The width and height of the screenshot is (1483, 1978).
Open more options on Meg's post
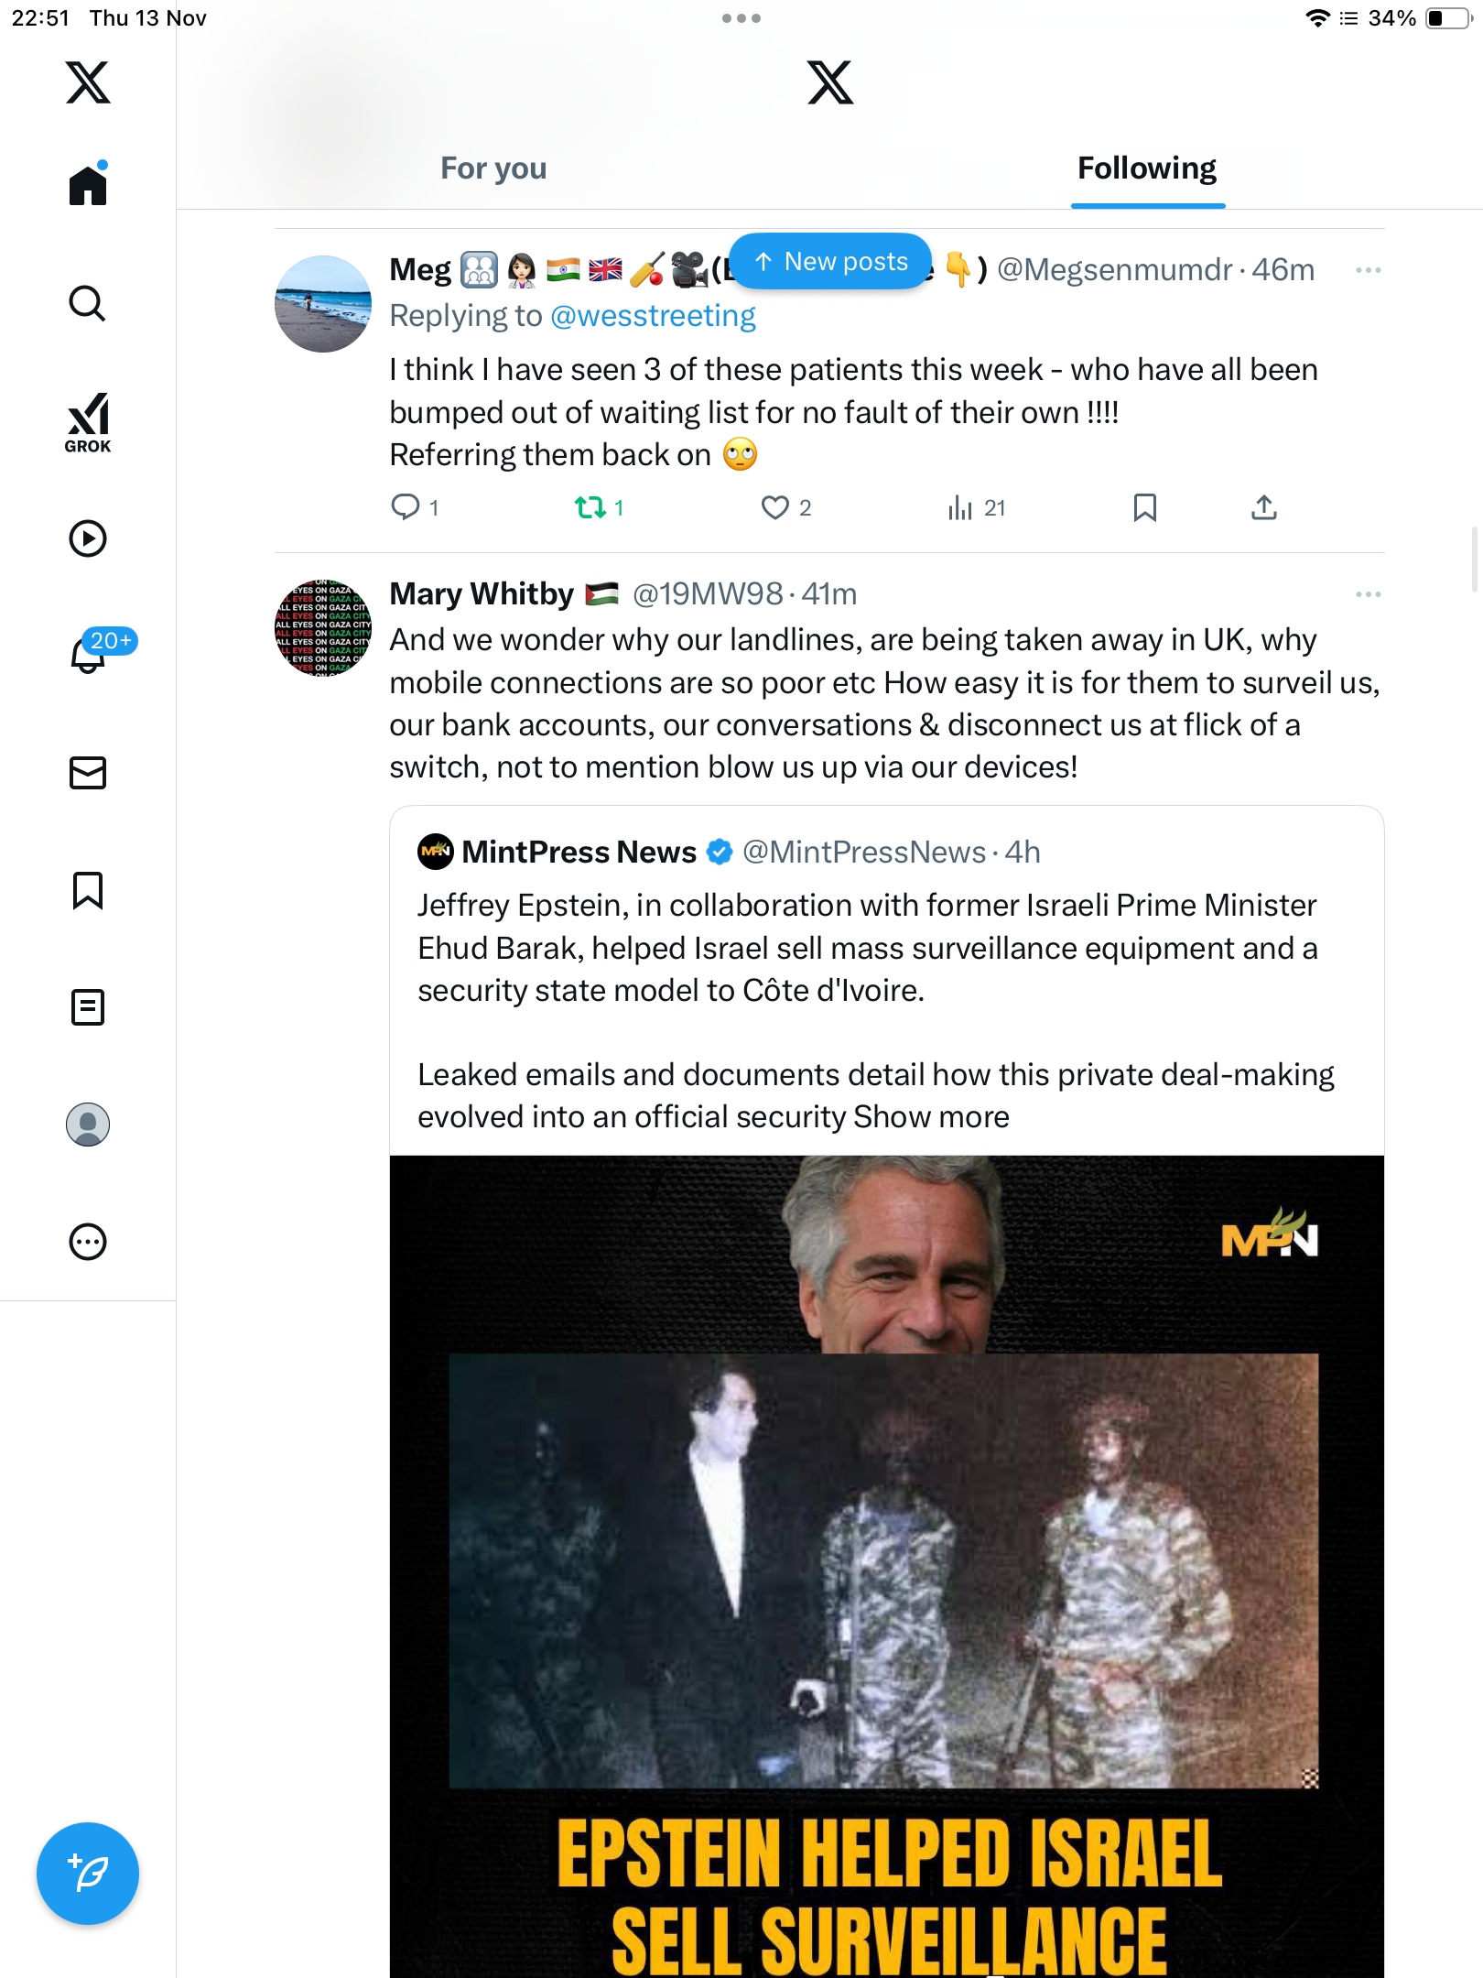pyautogui.click(x=1368, y=270)
